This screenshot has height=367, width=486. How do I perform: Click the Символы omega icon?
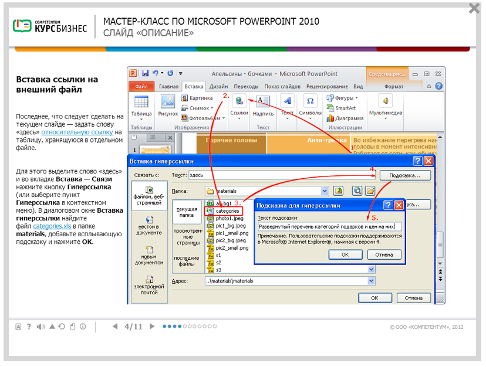(310, 101)
